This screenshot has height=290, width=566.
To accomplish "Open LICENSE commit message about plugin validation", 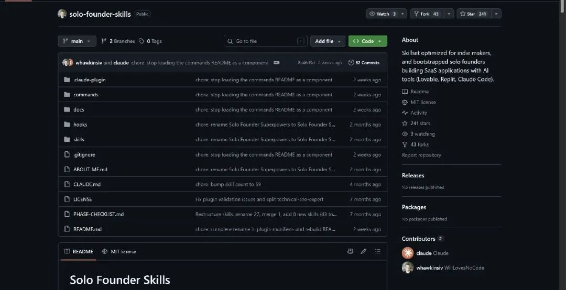I will pos(259,199).
